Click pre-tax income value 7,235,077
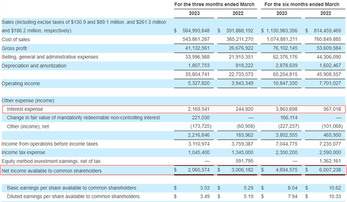This screenshot has width=347, height=202. pyautogui.click(x=330, y=144)
